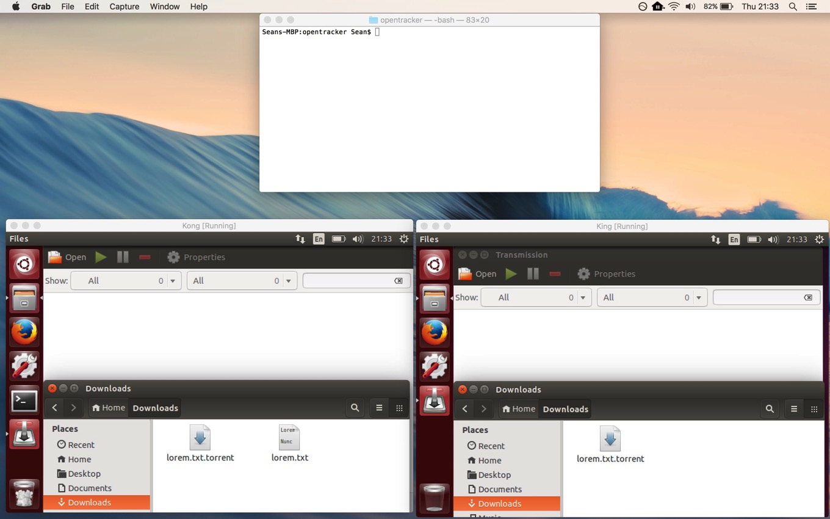
Task: Open the Window menu in menu bar
Action: coord(165,7)
